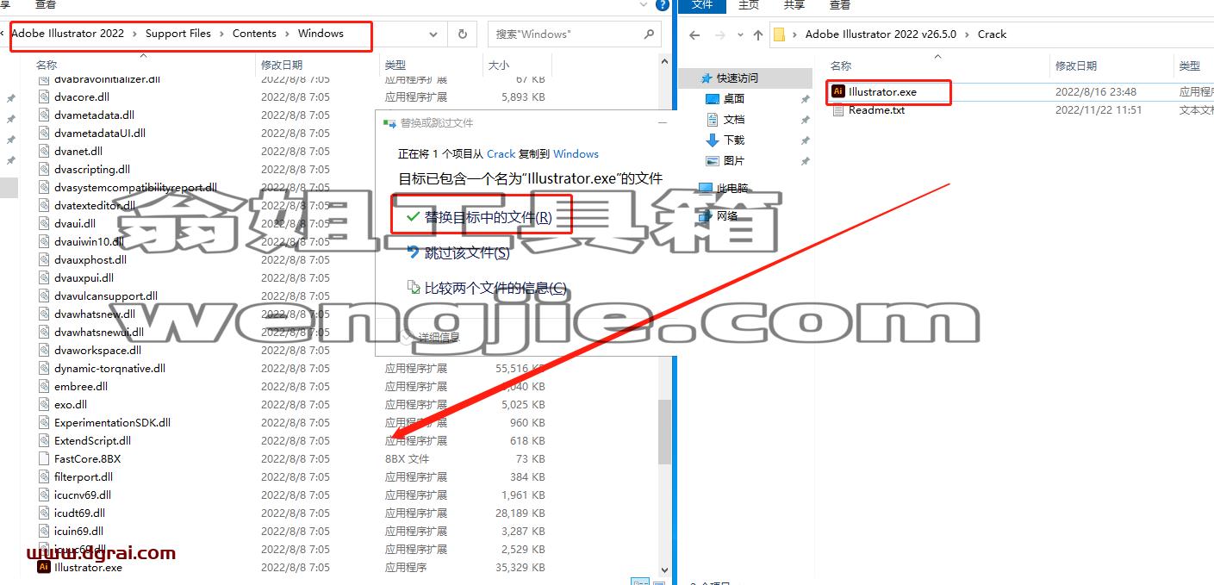Select embree.dll file icon
This screenshot has width=1214, height=585.
pyautogui.click(x=44, y=386)
